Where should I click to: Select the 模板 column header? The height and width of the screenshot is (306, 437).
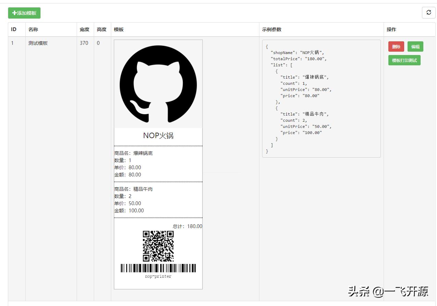click(118, 29)
